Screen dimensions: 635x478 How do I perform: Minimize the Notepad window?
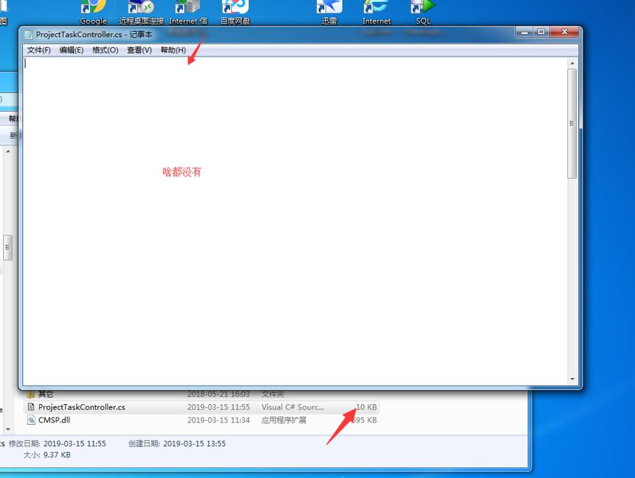[524, 32]
